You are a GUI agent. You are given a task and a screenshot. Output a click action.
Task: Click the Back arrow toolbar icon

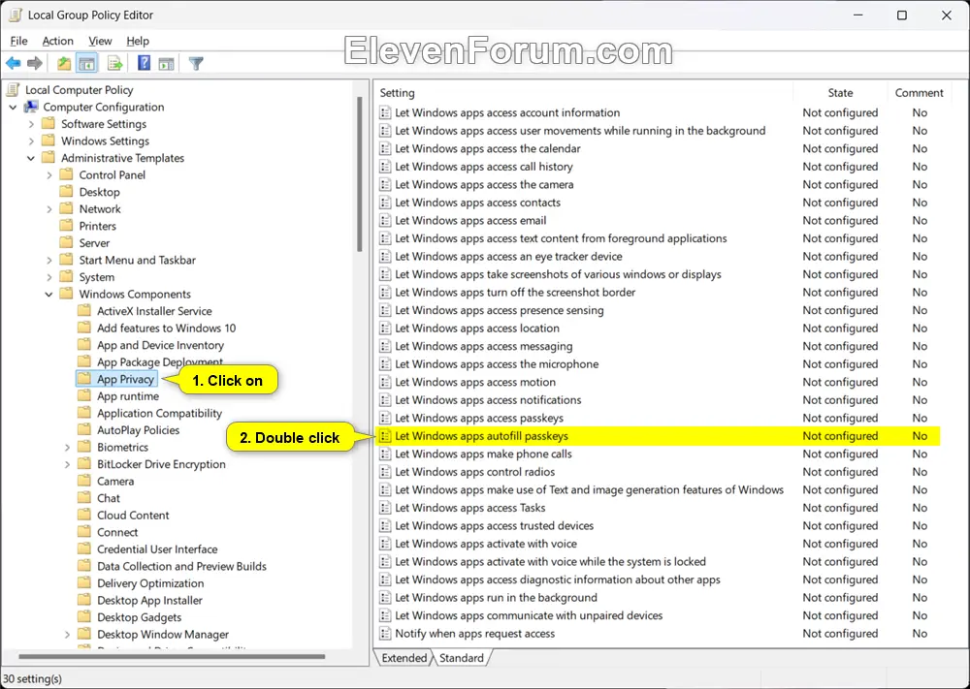pyautogui.click(x=13, y=63)
